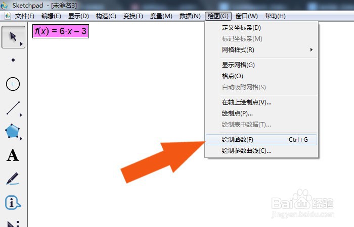Expand the 网格样式(R) submenu arrow

(312, 49)
